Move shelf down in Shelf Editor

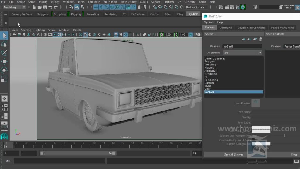point(249,39)
